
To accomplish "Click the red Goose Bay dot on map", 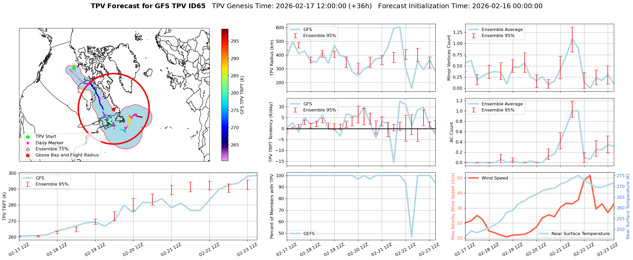I will [x=114, y=109].
